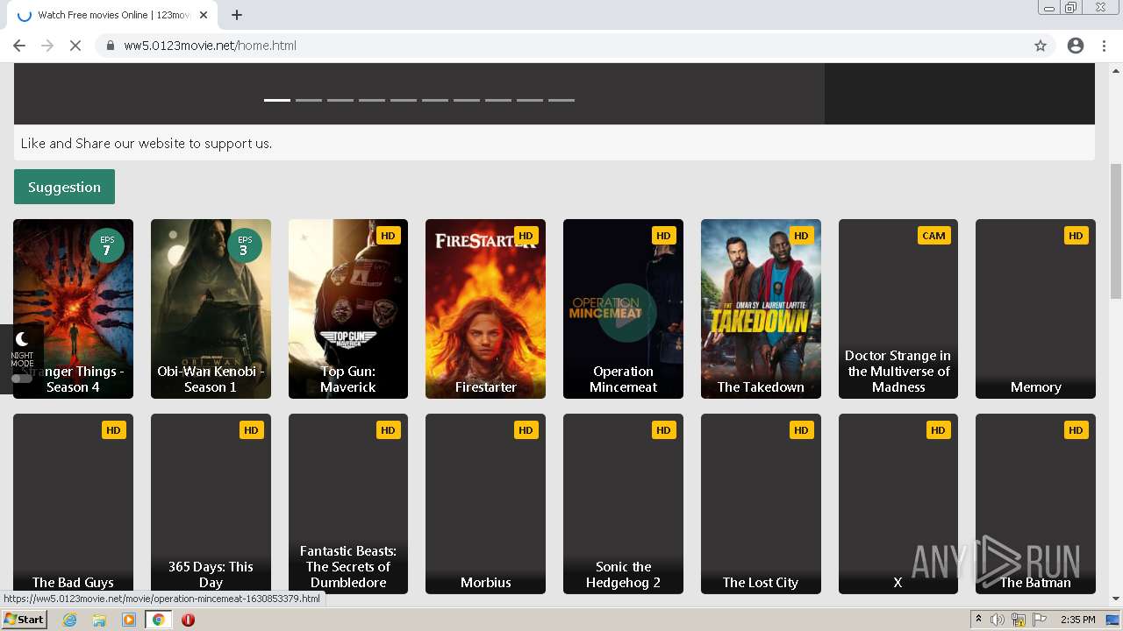Click EPS 7 badge on Stranger Things
This screenshot has height=631, width=1123.
click(x=107, y=245)
